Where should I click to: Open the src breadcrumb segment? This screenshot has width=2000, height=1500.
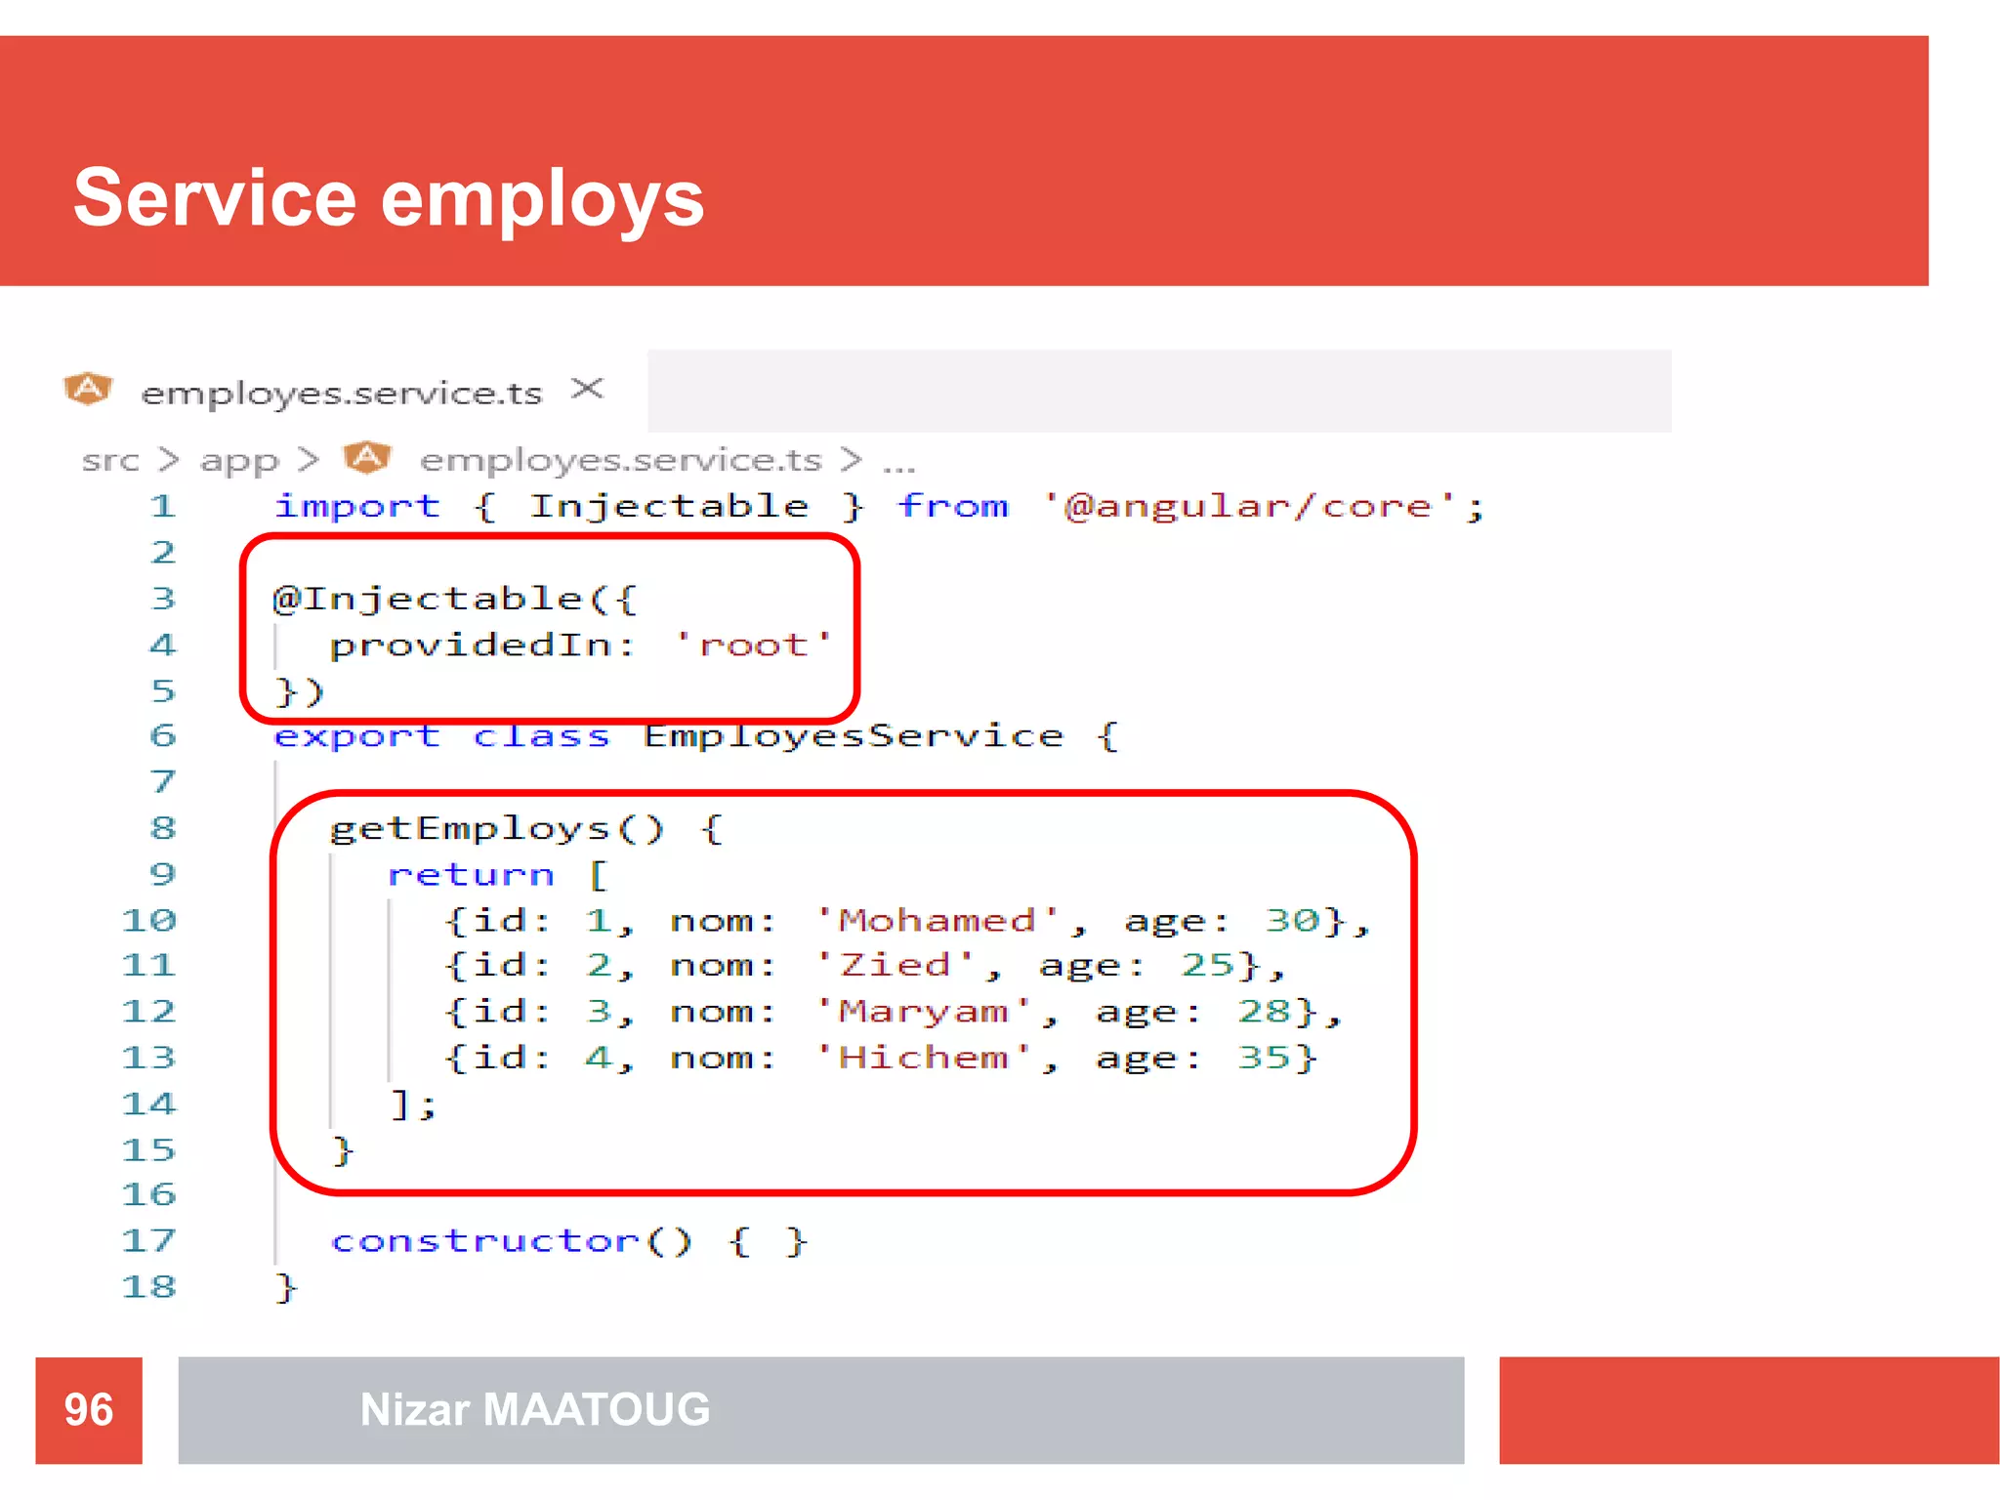pyautogui.click(x=111, y=460)
